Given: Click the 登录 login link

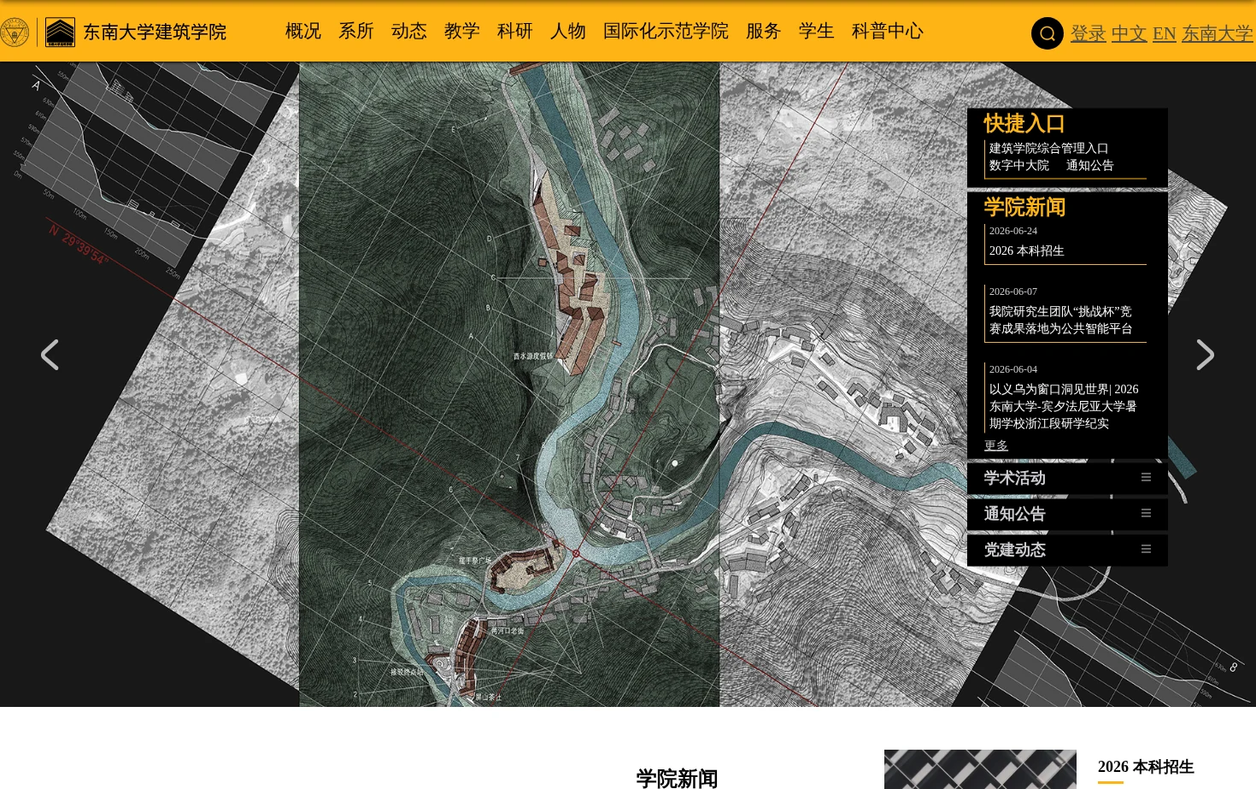Looking at the screenshot, I should point(1089,33).
